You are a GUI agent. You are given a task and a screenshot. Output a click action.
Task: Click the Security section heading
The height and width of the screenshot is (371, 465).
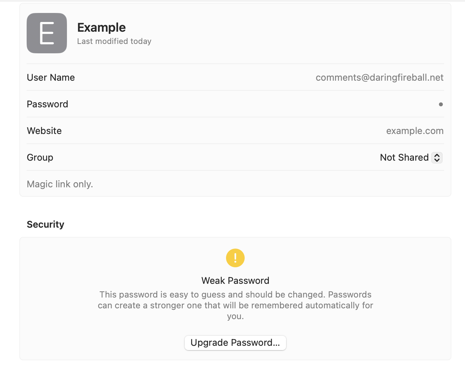[x=45, y=224]
